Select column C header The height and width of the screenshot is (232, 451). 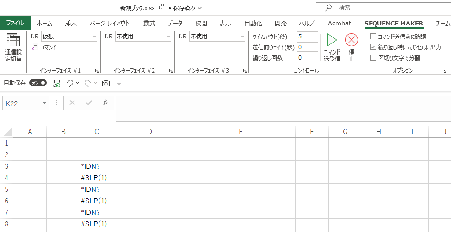tap(96, 132)
